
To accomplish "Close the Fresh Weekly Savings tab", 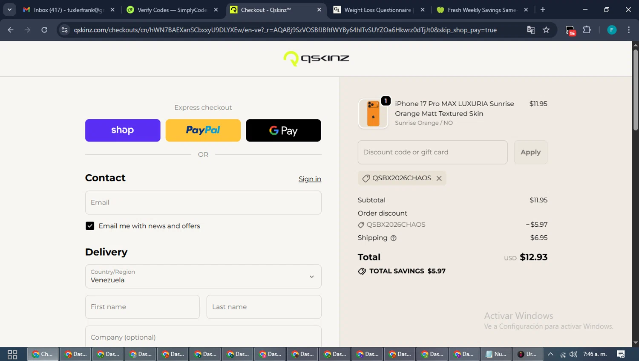I will pyautogui.click(x=526, y=10).
